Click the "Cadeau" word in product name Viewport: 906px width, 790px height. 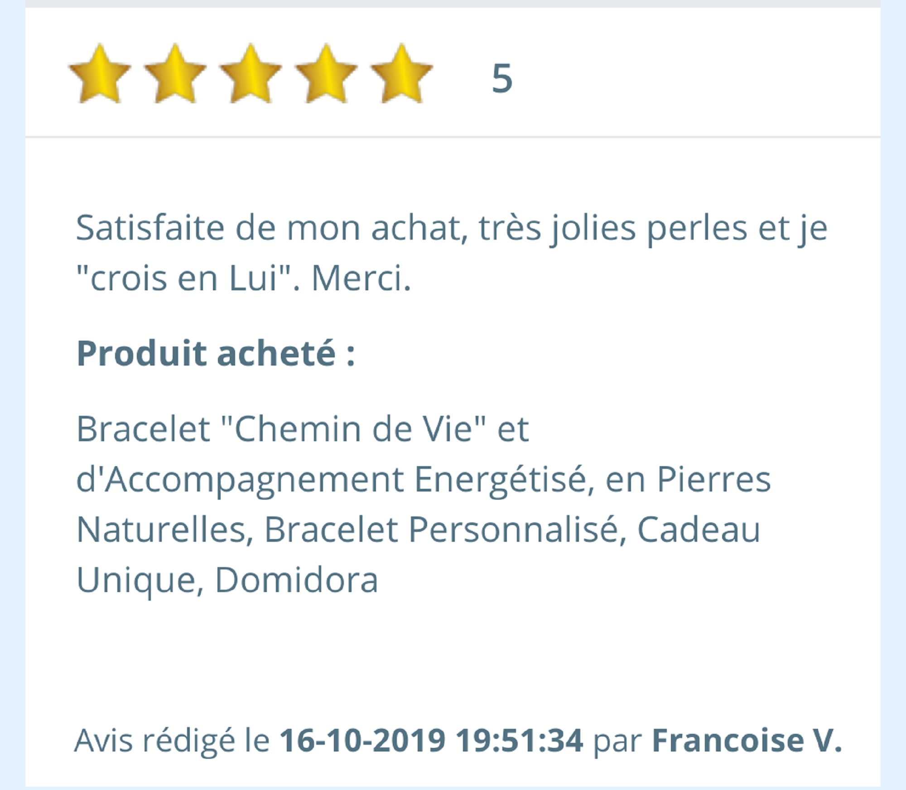tap(699, 529)
